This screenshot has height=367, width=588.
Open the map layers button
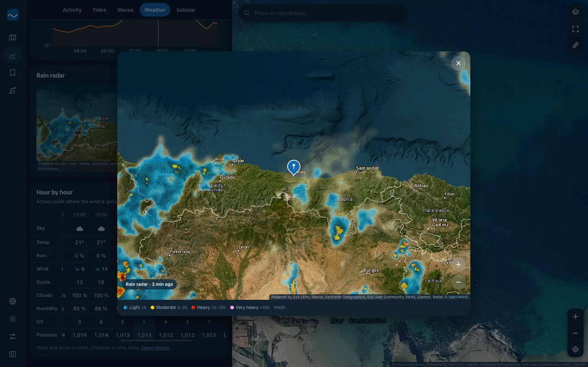tap(575, 12)
